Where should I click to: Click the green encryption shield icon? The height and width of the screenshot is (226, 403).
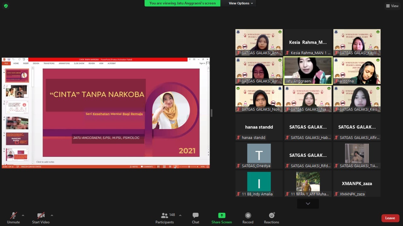pyautogui.click(x=6, y=6)
